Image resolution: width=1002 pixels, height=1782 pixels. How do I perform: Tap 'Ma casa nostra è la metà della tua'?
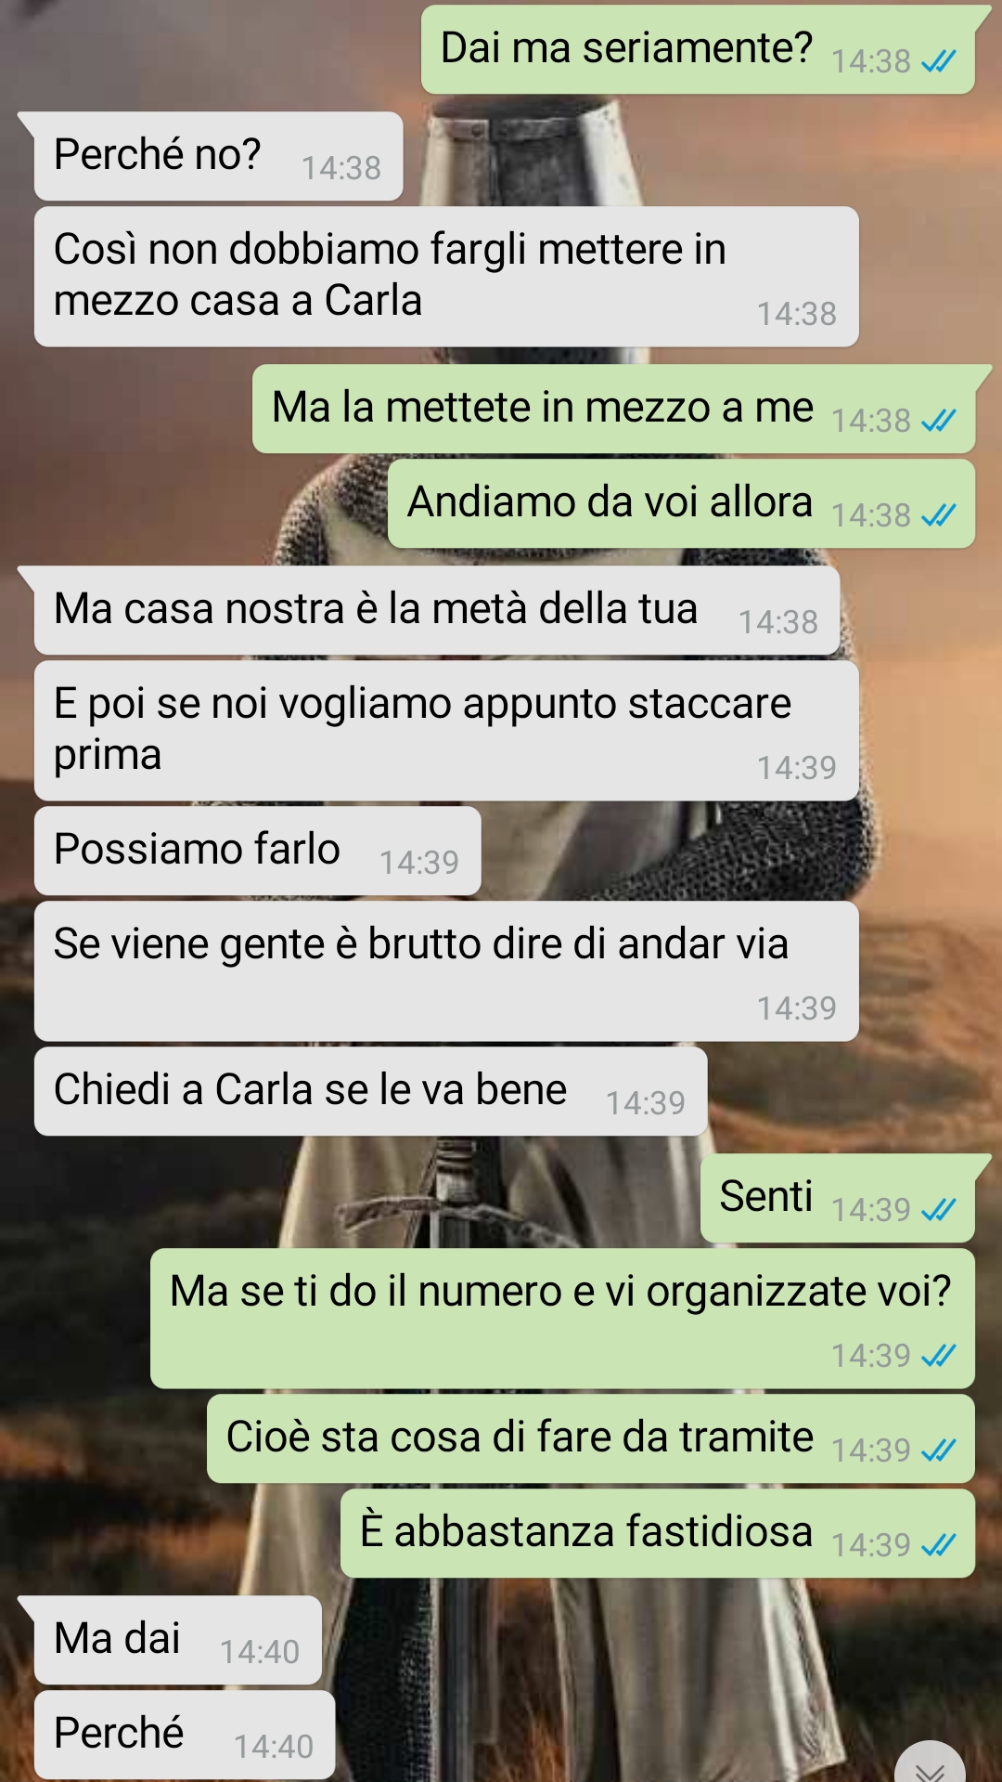tap(436, 610)
